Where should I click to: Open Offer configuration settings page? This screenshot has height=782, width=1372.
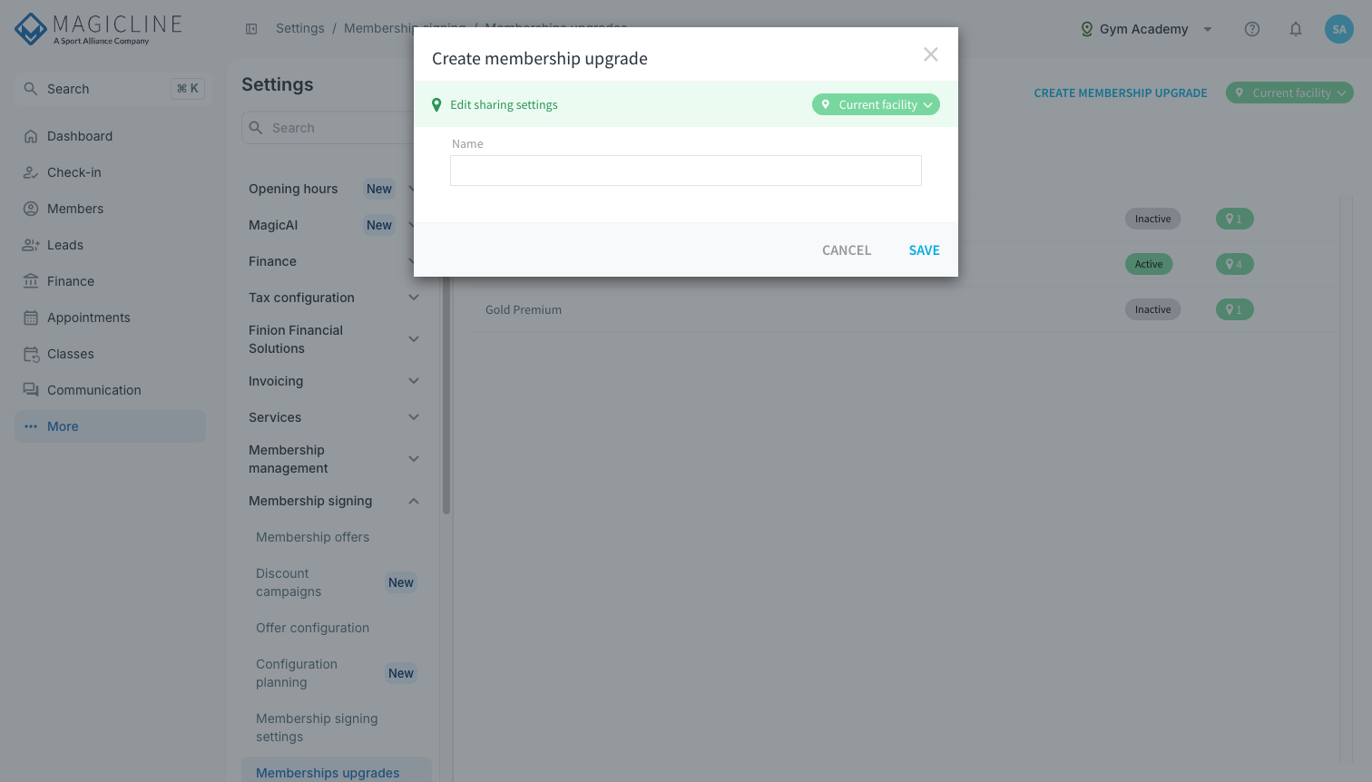pyautogui.click(x=313, y=628)
